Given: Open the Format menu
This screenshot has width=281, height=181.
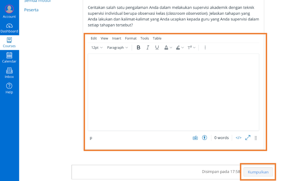Looking at the screenshot, I should [x=131, y=38].
